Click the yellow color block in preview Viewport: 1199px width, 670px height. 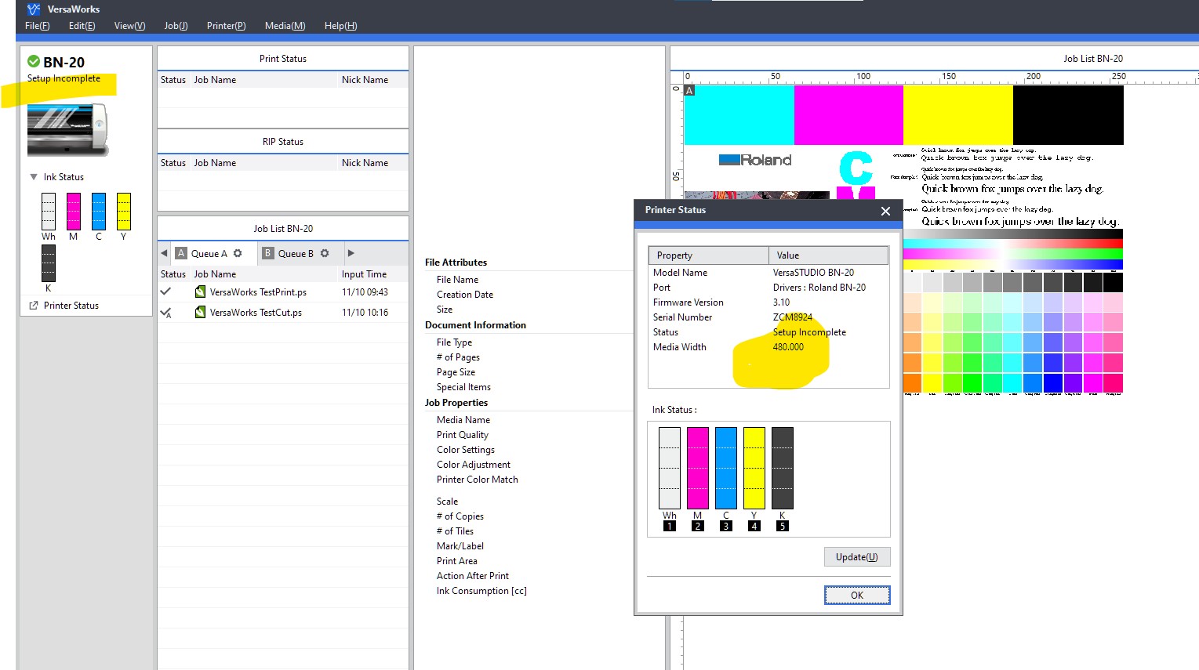click(958, 115)
